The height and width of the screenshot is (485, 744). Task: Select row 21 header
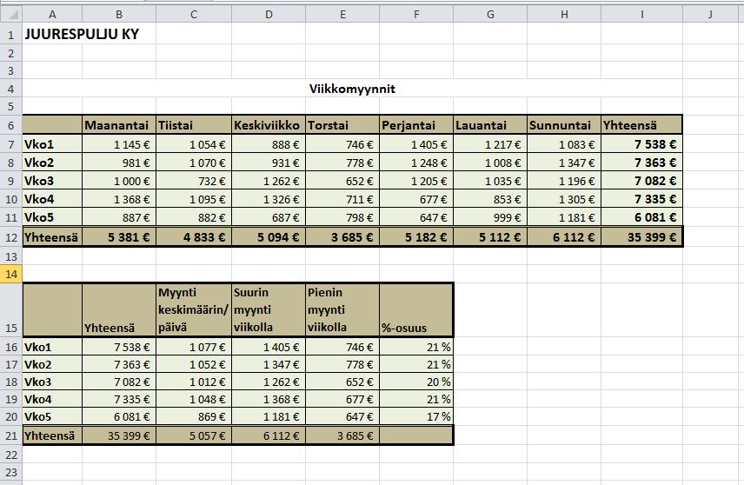click(11, 435)
